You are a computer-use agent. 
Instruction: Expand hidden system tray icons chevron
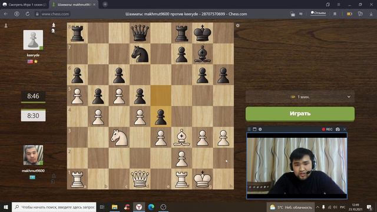[x=318, y=207]
